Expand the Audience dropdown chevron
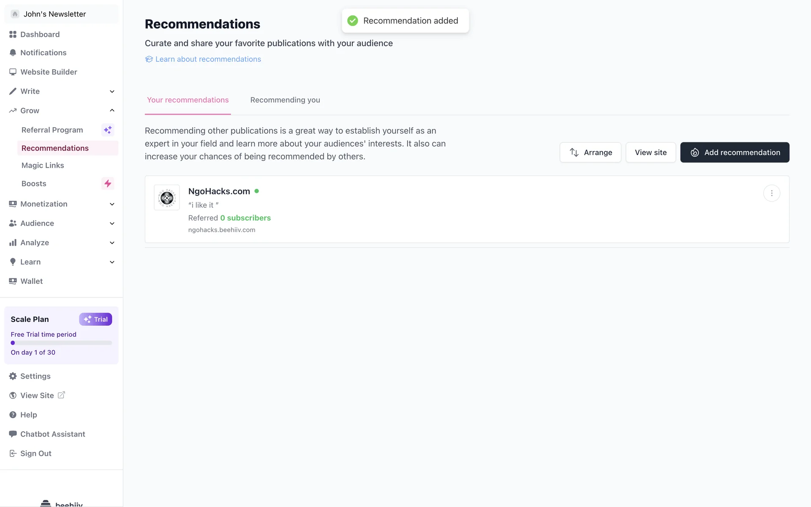Screen dimensions: 811x507 point(112,224)
